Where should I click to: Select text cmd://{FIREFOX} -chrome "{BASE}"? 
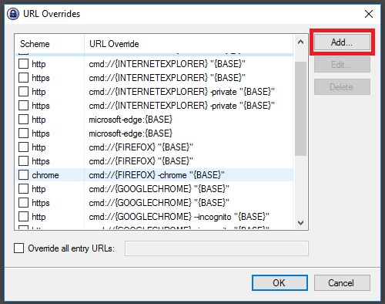click(x=156, y=175)
